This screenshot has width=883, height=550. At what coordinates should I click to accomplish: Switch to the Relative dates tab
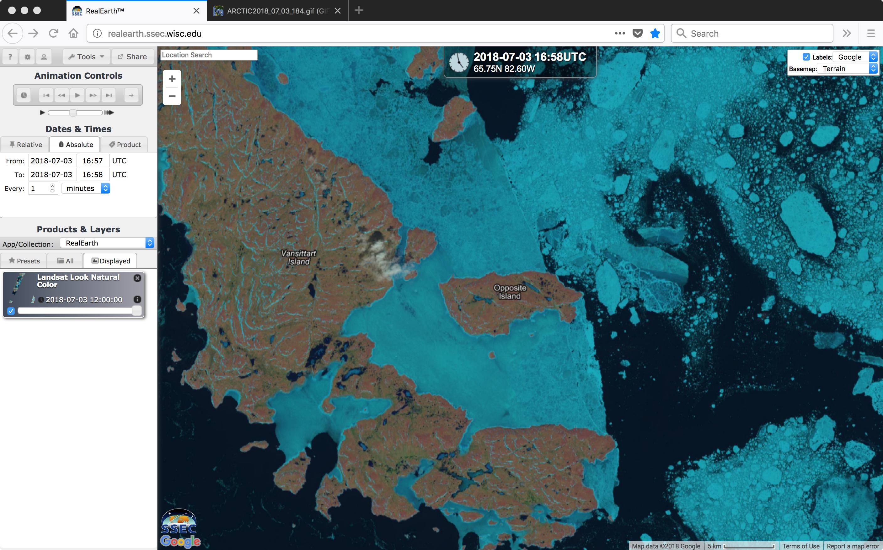(x=25, y=145)
